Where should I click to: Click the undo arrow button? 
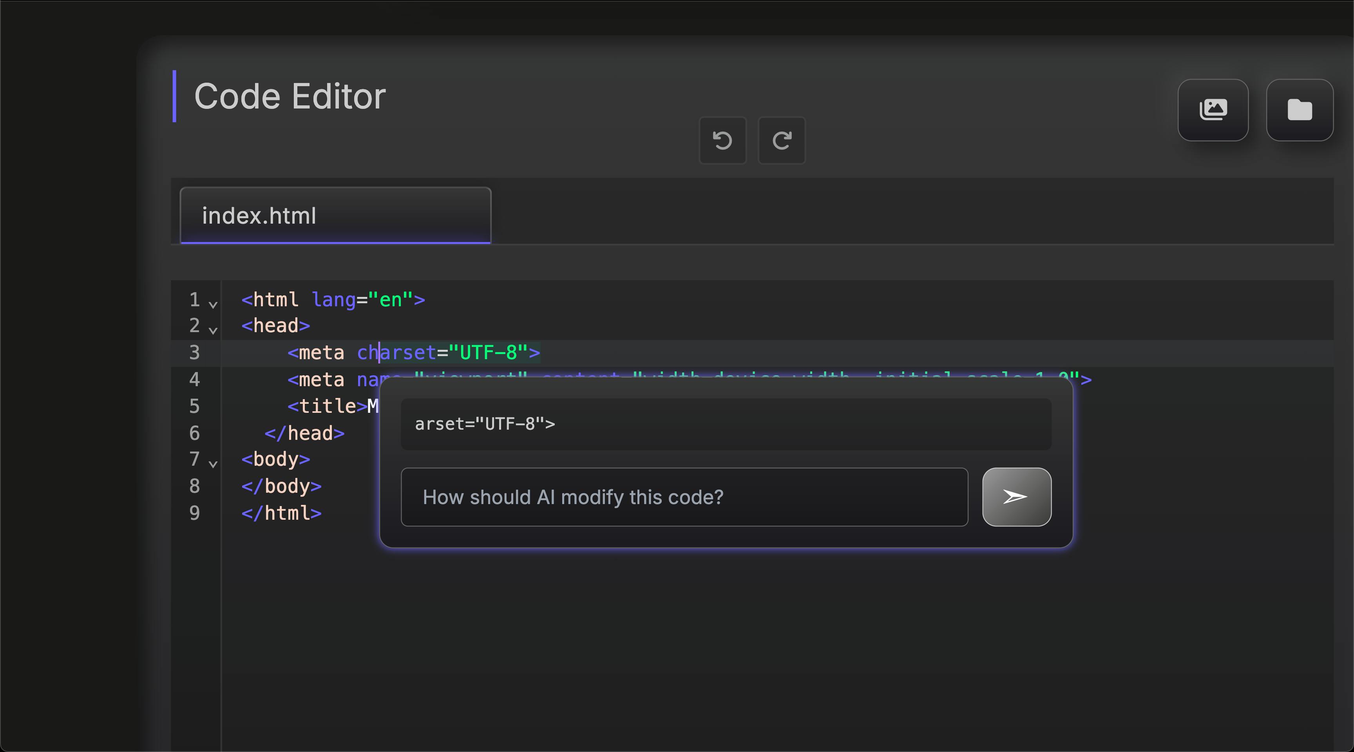(722, 140)
